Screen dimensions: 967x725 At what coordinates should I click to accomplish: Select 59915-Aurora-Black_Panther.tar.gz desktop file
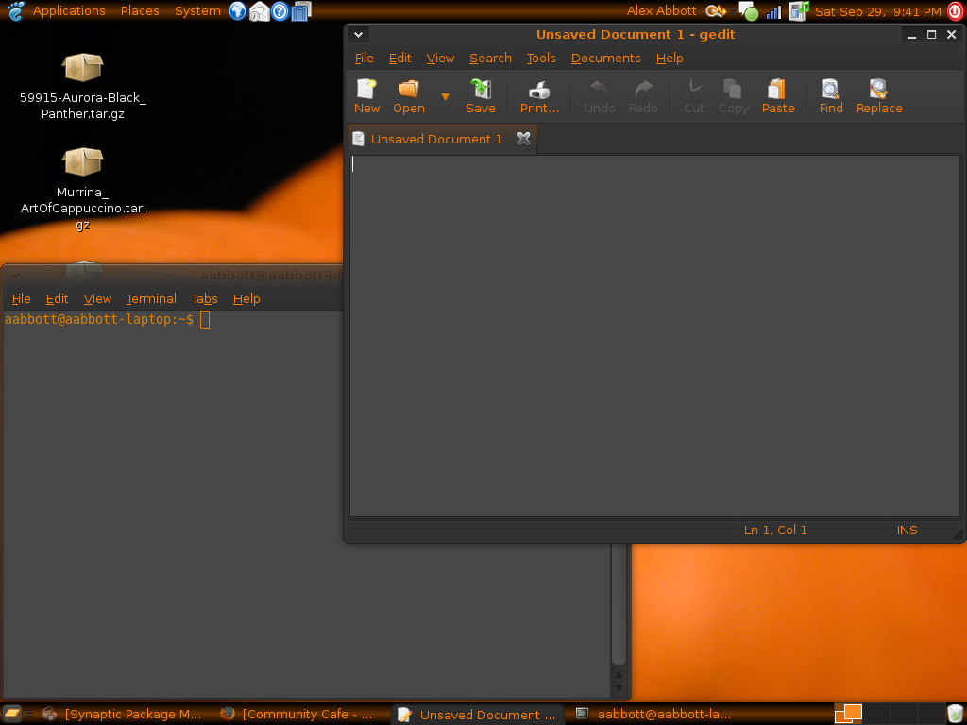(83, 86)
